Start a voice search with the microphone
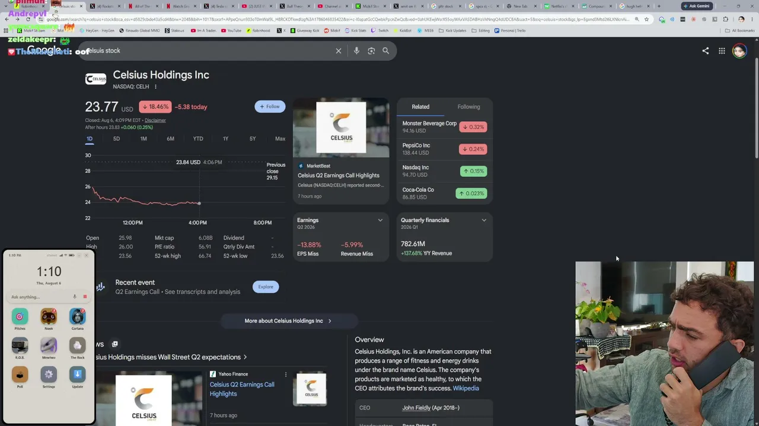The image size is (759, 426). [x=356, y=51]
